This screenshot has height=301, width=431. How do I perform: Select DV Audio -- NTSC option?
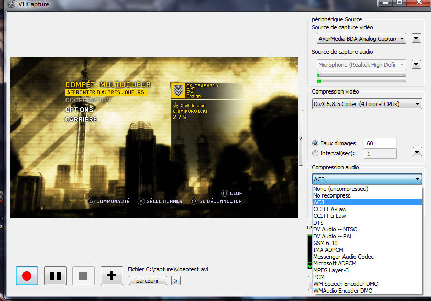click(x=367, y=229)
